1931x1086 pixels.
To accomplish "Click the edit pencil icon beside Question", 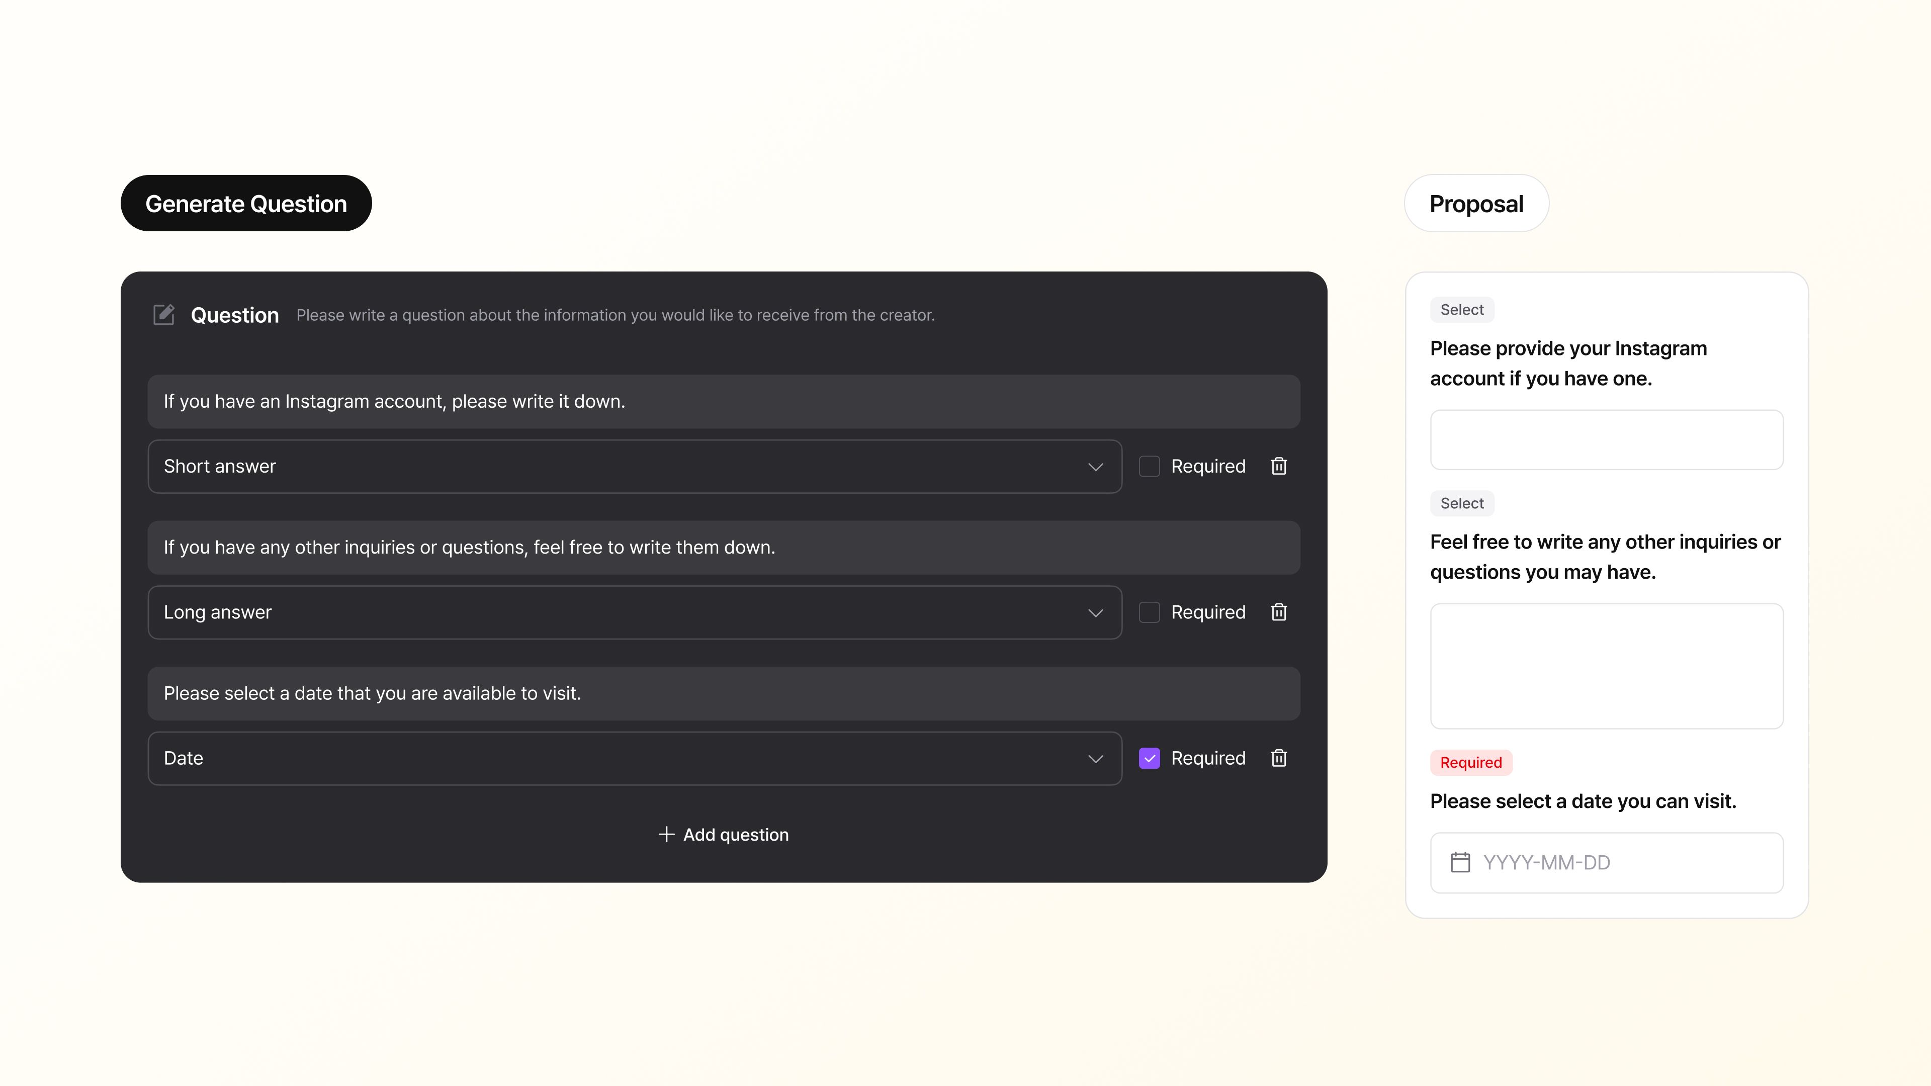I will click(163, 315).
